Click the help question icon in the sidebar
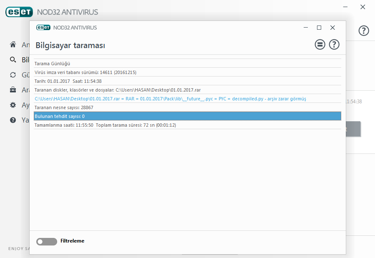This screenshot has width=375, height=258. [x=13, y=120]
